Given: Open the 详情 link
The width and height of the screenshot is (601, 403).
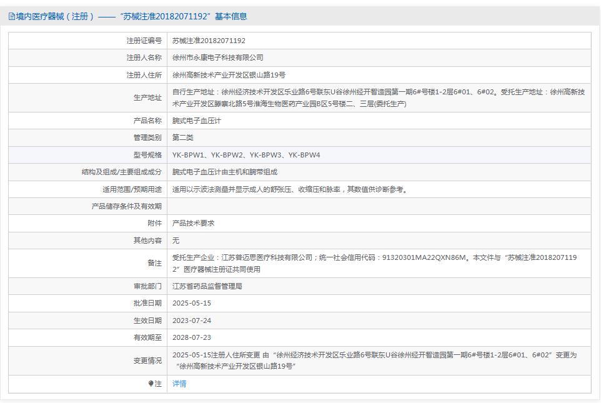Looking at the screenshot, I should click(x=179, y=384).
